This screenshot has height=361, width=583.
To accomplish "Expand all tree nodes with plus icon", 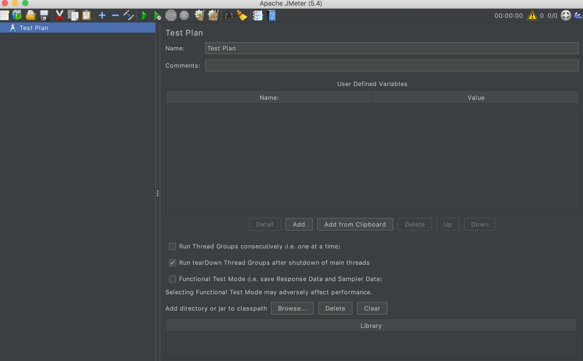I will pos(102,15).
